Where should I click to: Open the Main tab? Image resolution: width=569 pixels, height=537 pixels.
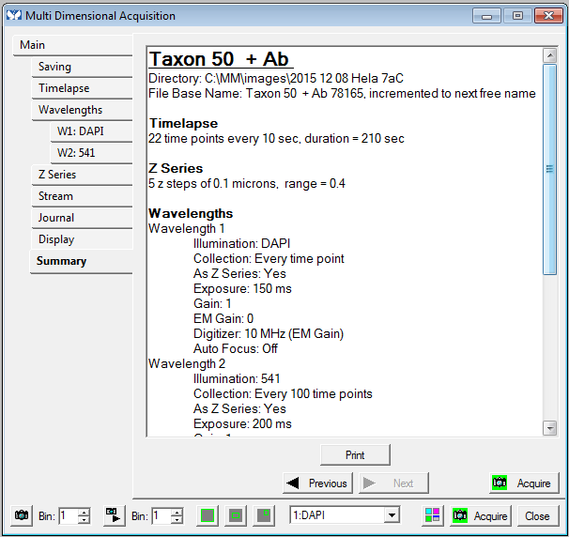72,45
